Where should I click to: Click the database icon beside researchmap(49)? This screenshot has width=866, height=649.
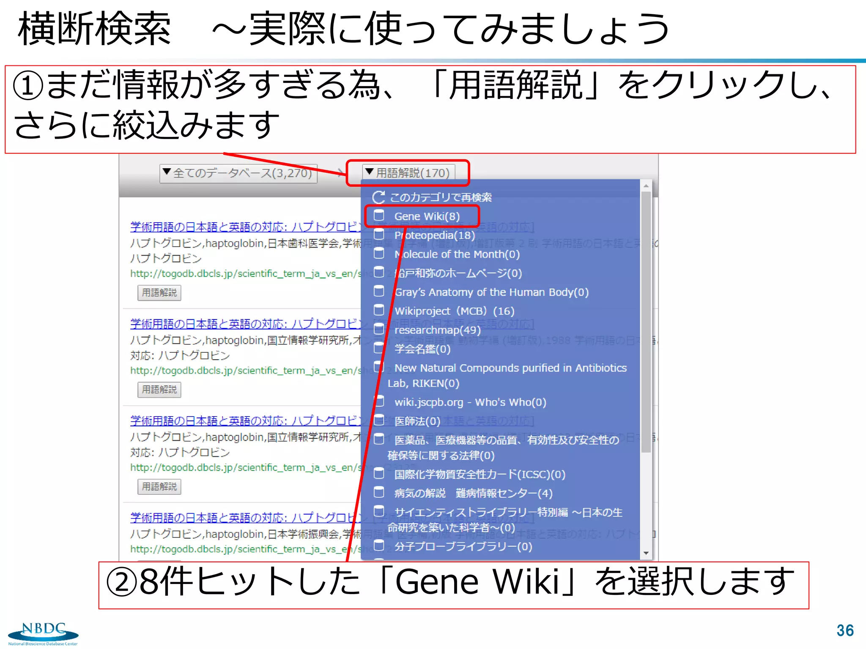click(x=379, y=329)
